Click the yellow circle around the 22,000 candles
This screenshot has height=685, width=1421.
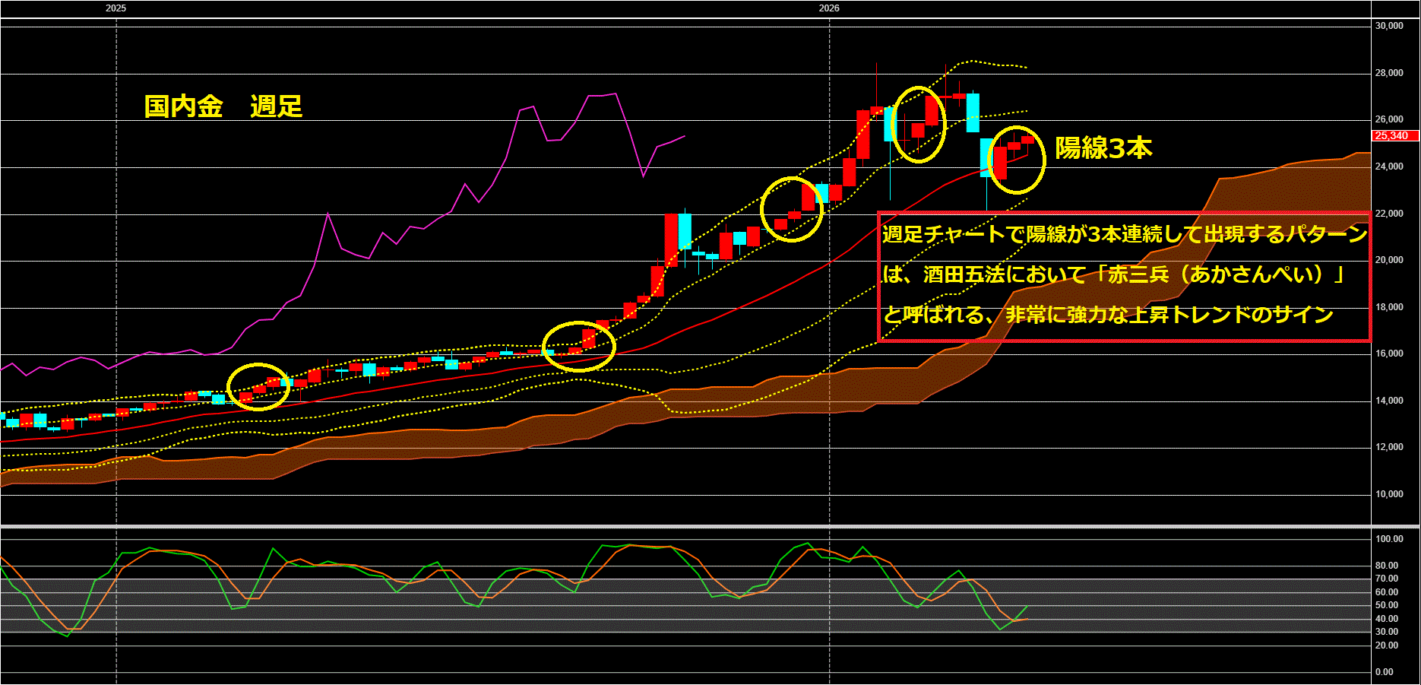point(792,209)
